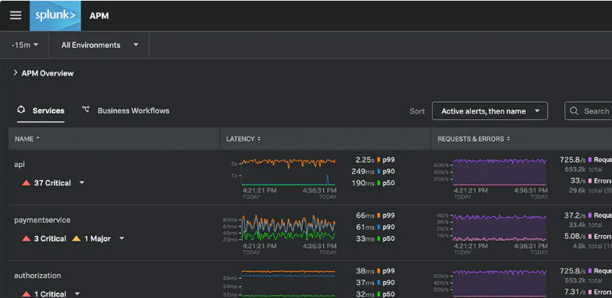612x298 pixels.
Task: Click the purple requests swatch for paymentservice
Action: point(591,215)
